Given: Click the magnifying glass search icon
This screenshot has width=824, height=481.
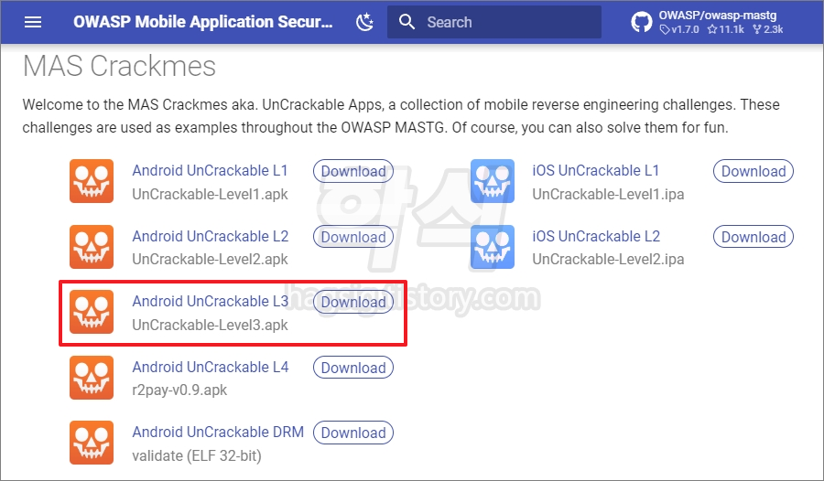Looking at the screenshot, I should click(x=407, y=22).
